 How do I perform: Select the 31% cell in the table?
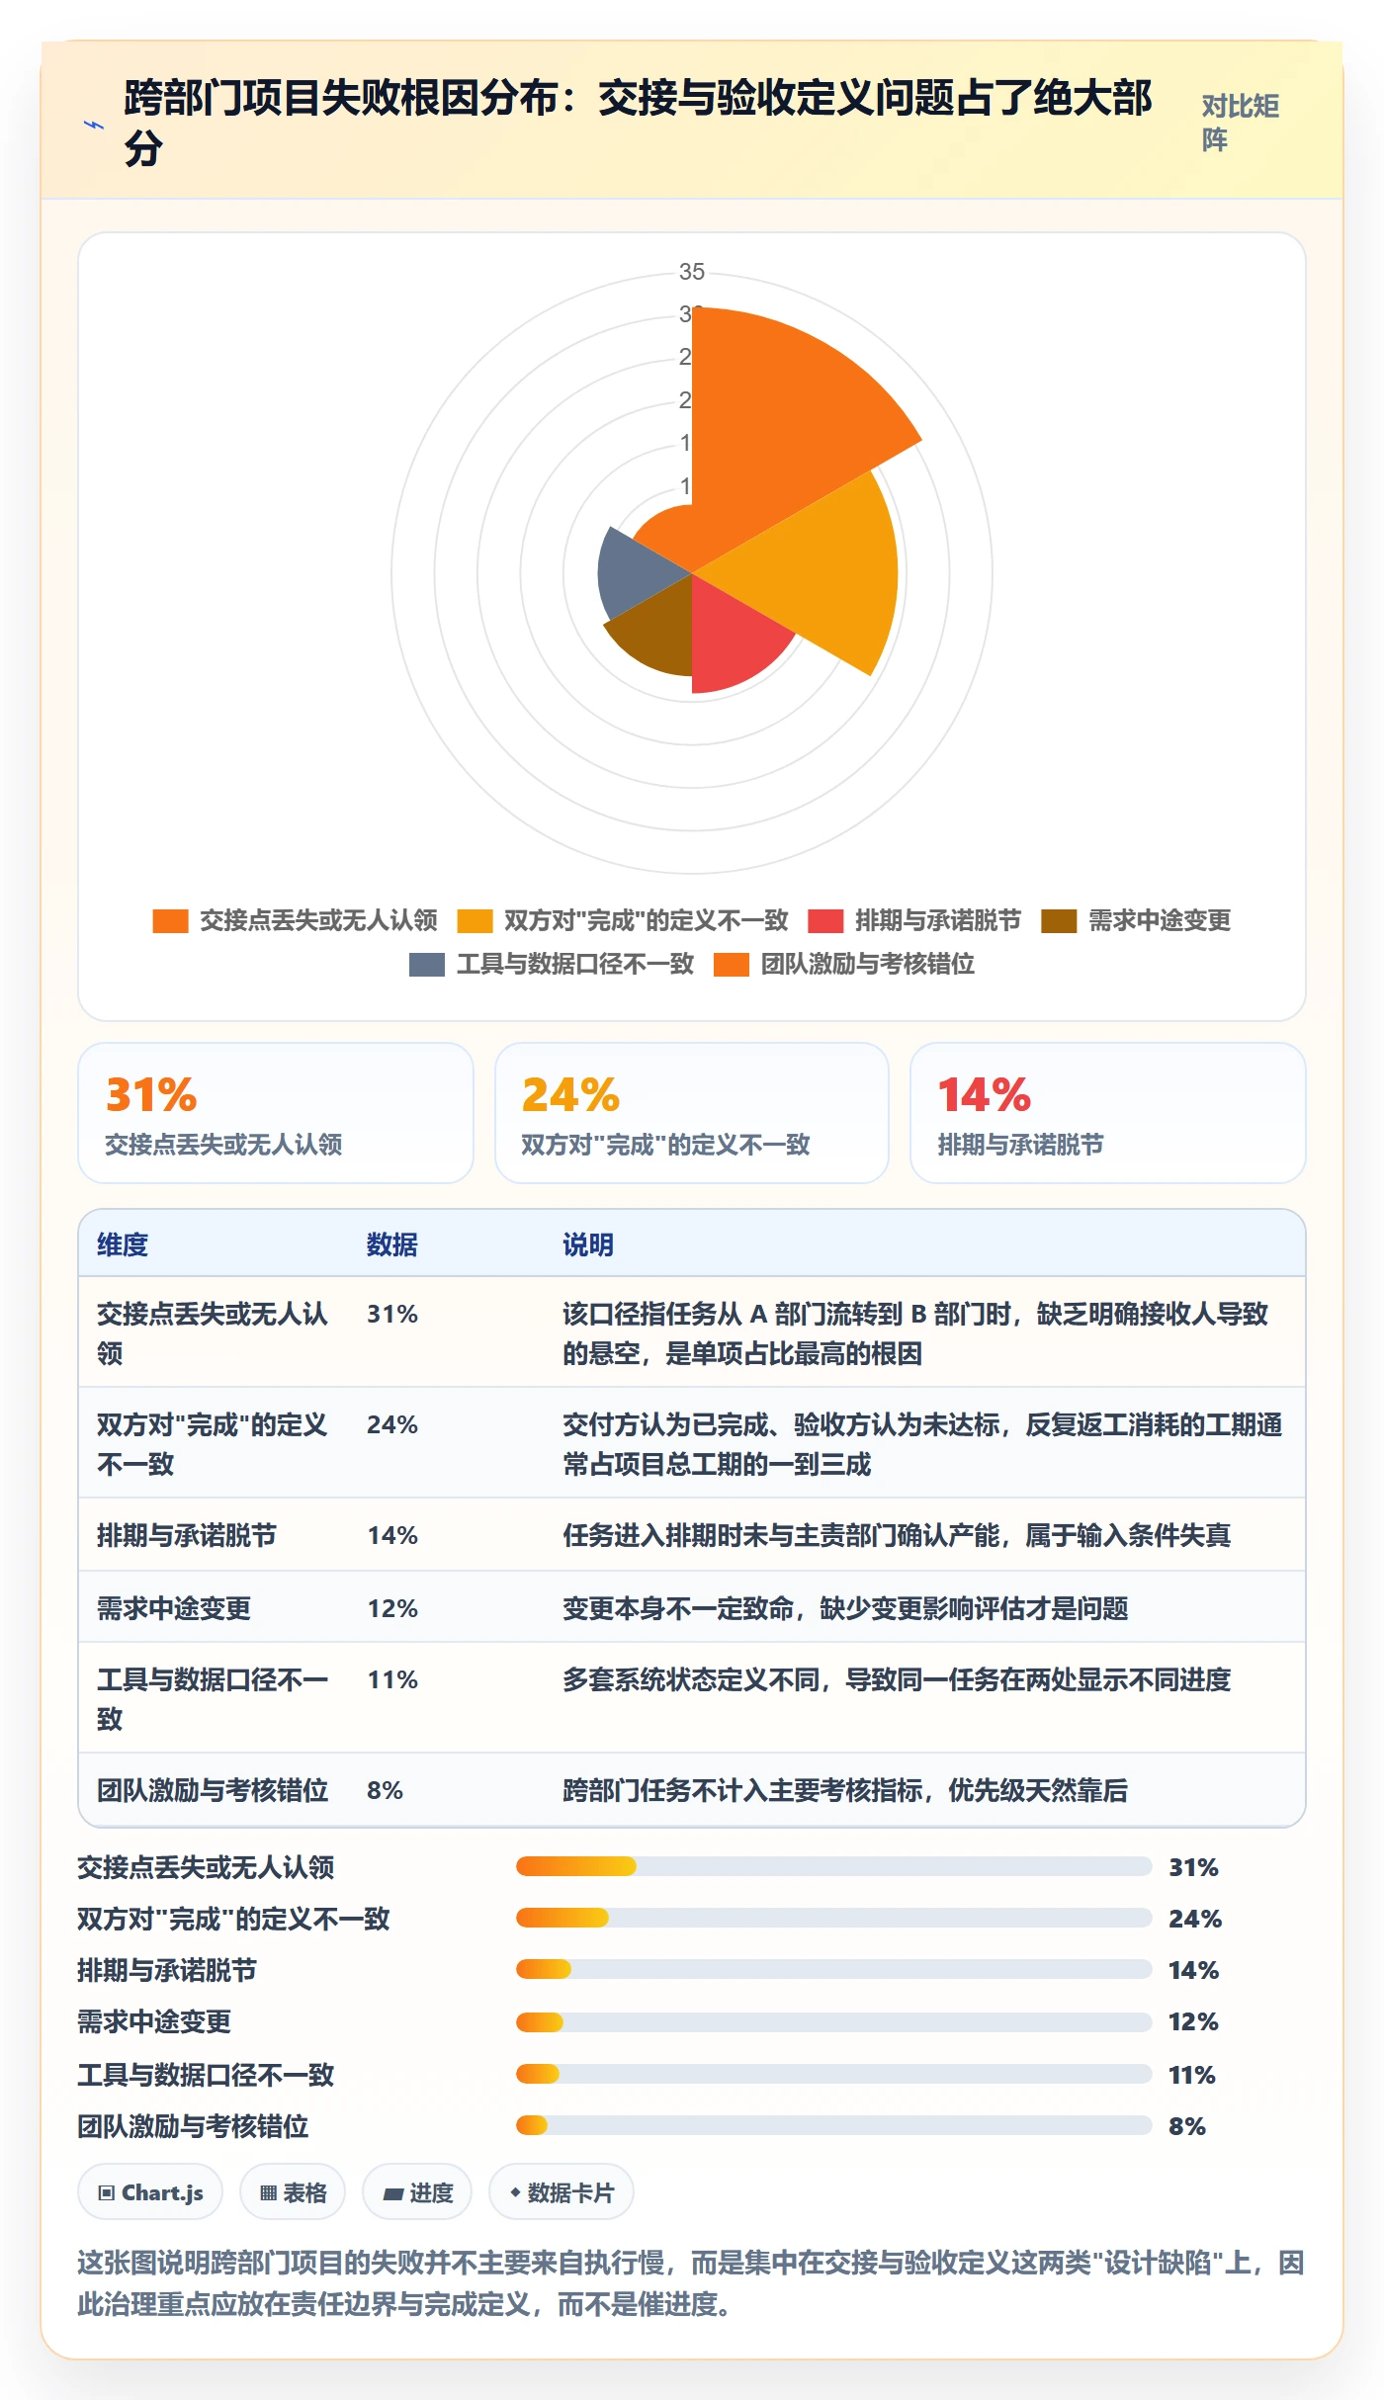392,1314
